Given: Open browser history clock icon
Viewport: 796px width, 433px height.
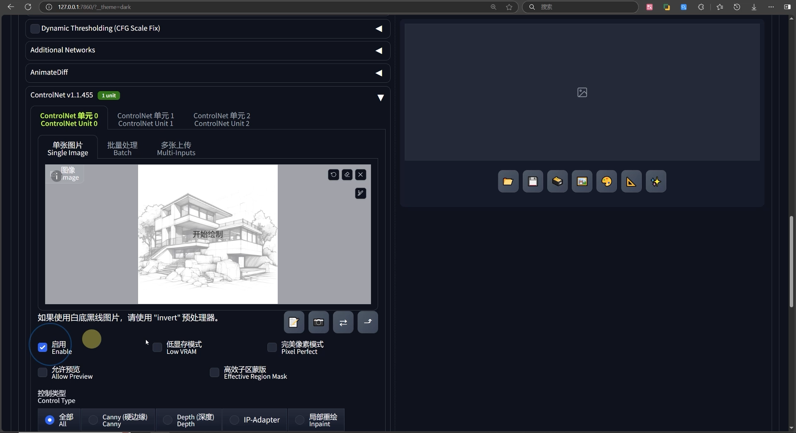Looking at the screenshot, I should point(737,7).
